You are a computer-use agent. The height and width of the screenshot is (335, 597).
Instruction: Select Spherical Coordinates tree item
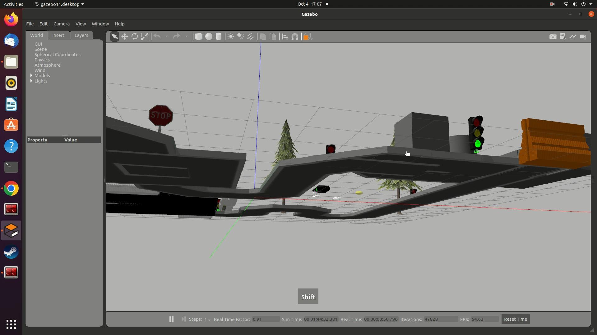(x=58, y=55)
